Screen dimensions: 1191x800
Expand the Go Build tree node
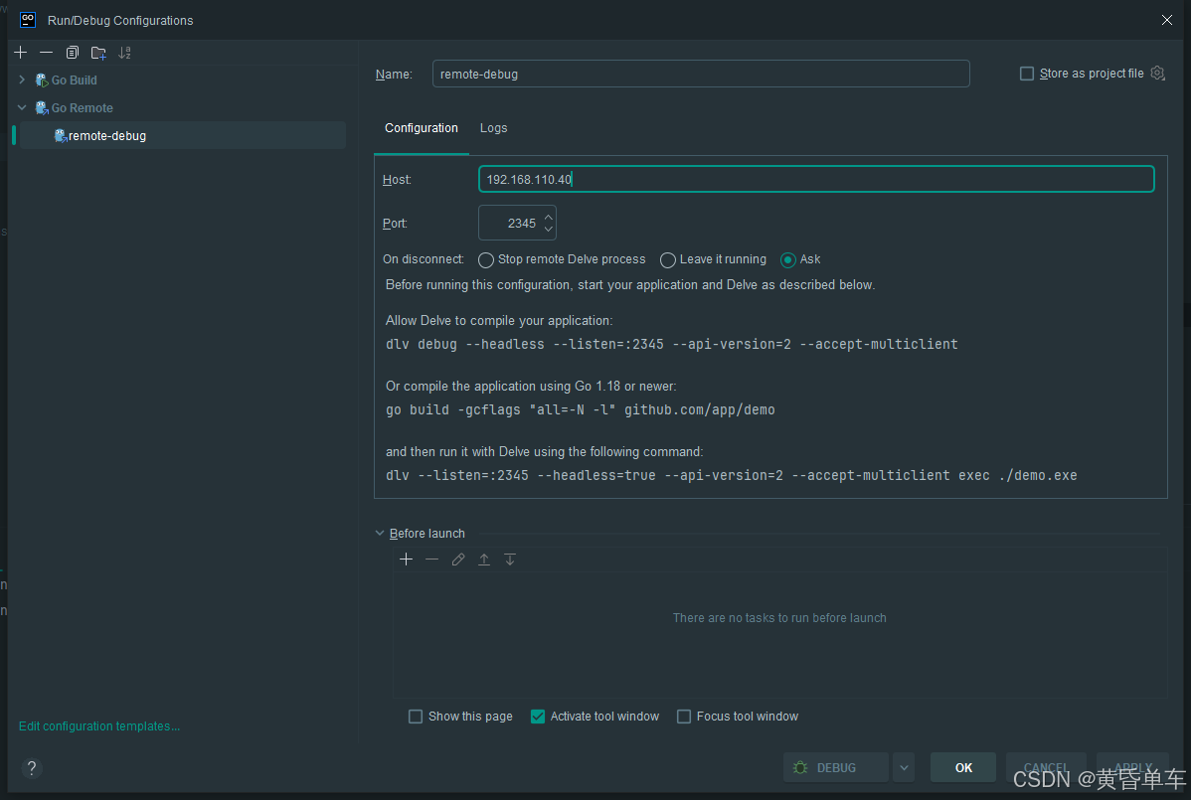[x=22, y=80]
